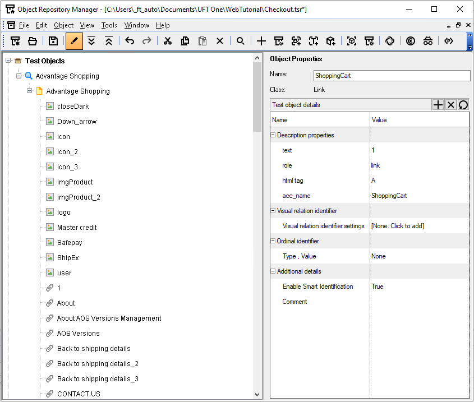The image size is (474, 402).
Task: Open the File menu
Action: pos(24,25)
